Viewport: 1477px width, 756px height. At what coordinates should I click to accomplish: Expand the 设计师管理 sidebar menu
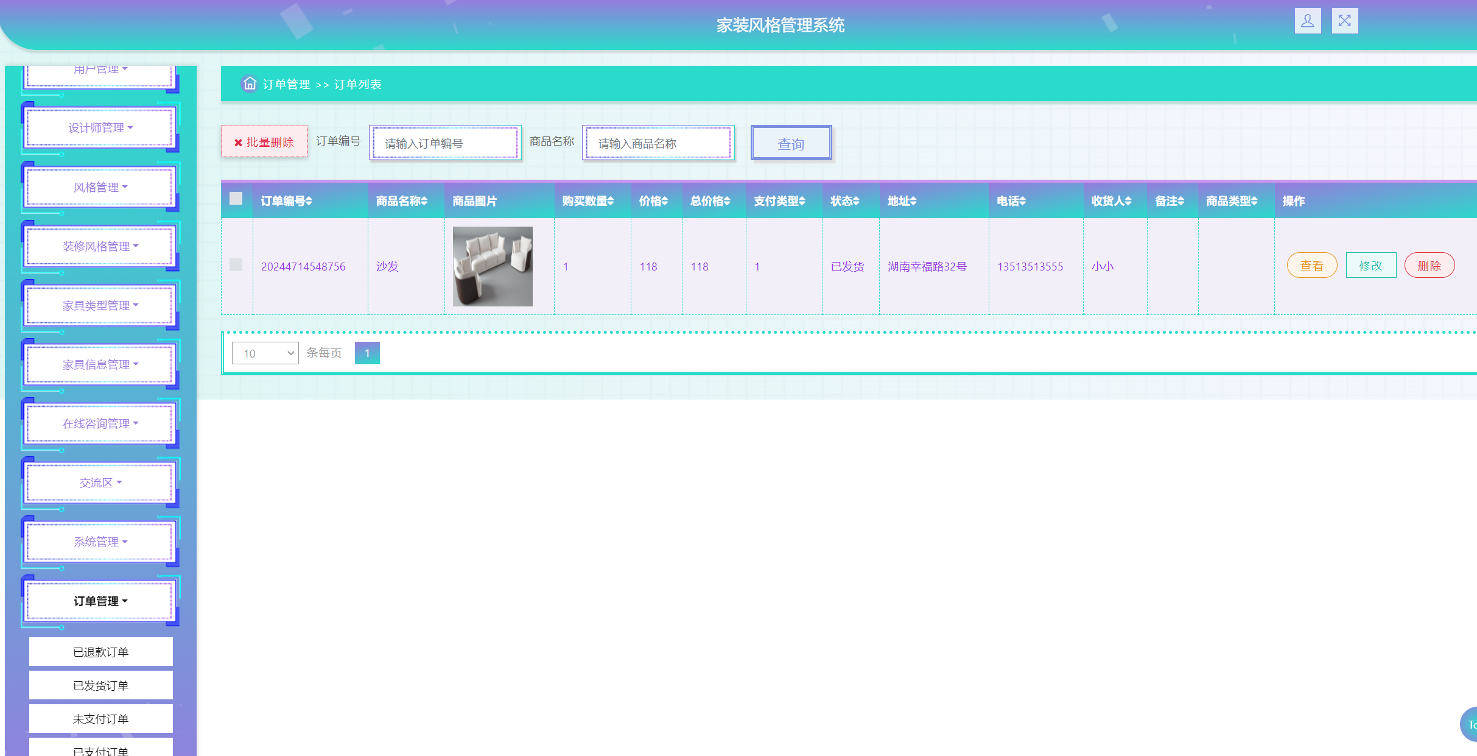pos(100,128)
